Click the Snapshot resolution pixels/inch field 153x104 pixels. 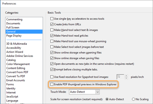119,77
